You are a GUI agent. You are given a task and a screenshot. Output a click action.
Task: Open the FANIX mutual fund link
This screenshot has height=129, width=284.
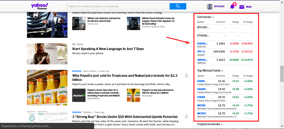(201, 81)
